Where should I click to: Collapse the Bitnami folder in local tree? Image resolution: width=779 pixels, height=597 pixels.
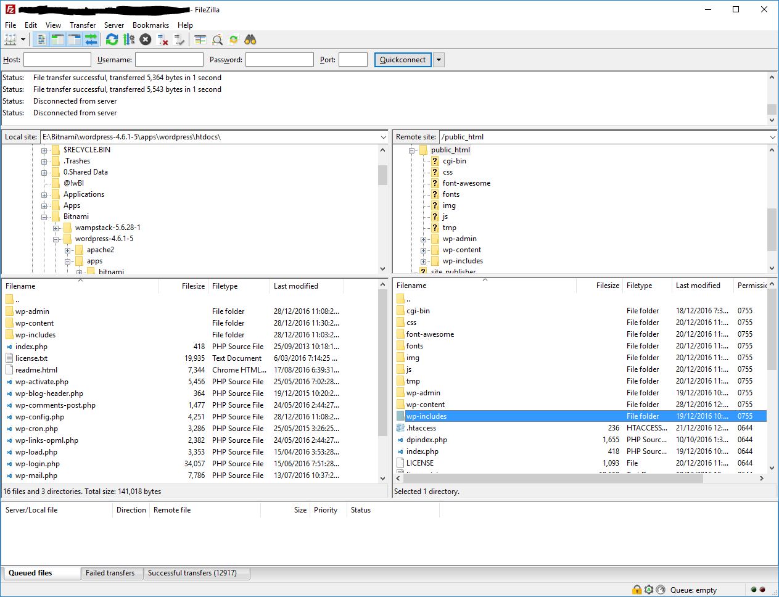[x=44, y=217]
